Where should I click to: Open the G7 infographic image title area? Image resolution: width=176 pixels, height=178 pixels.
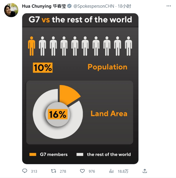point(80,20)
